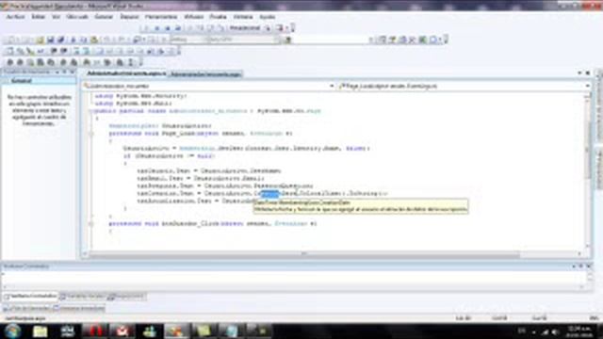
Task: Open the solution configuration dropdown
Action: tap(188, 40)
